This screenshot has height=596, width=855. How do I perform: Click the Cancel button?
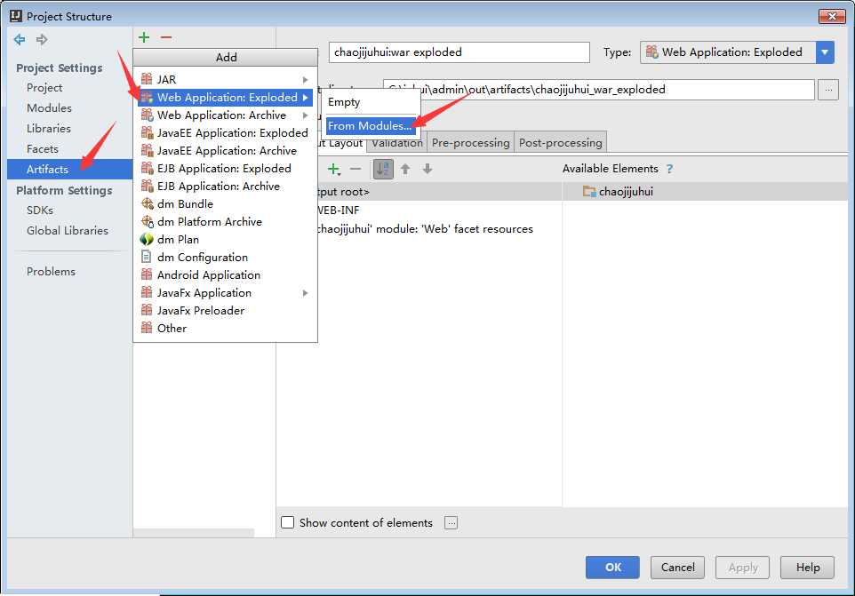pyautogui.click(x=677, y=567)
